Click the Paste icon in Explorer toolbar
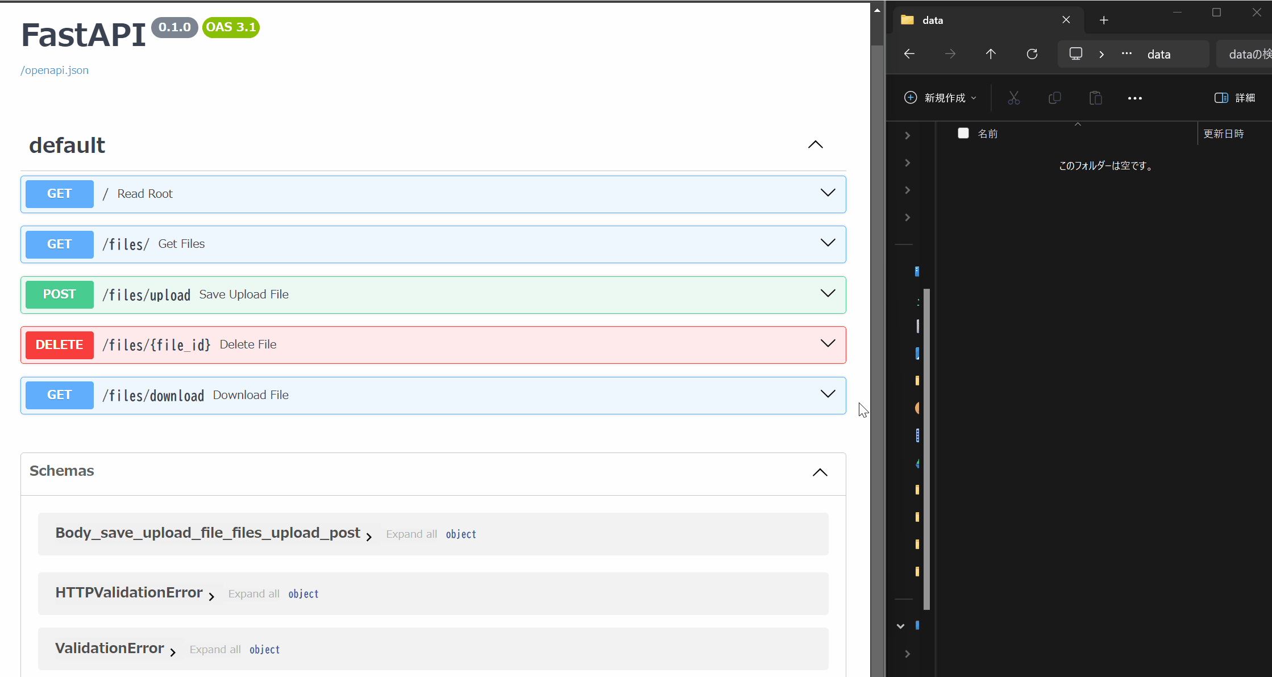The width and height of the screenshot is (1272, 677). [1096, 98]
